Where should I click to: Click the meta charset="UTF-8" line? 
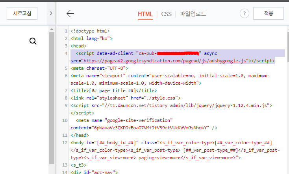[x=99, y=68]
